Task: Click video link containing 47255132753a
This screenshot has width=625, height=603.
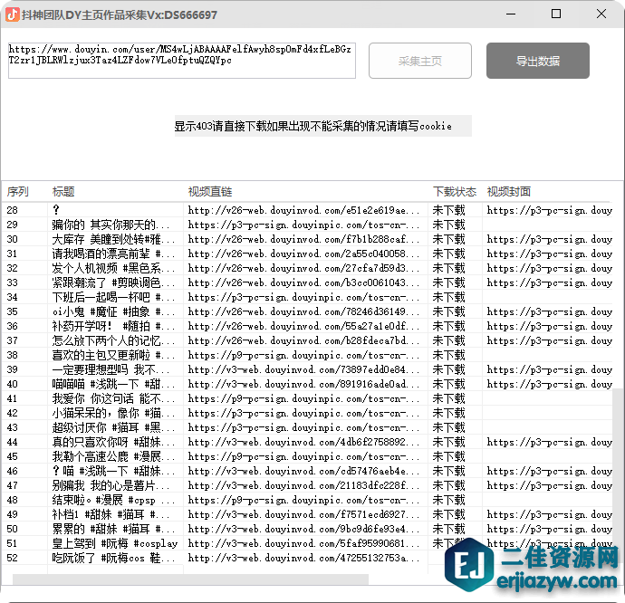Action: 303,558
